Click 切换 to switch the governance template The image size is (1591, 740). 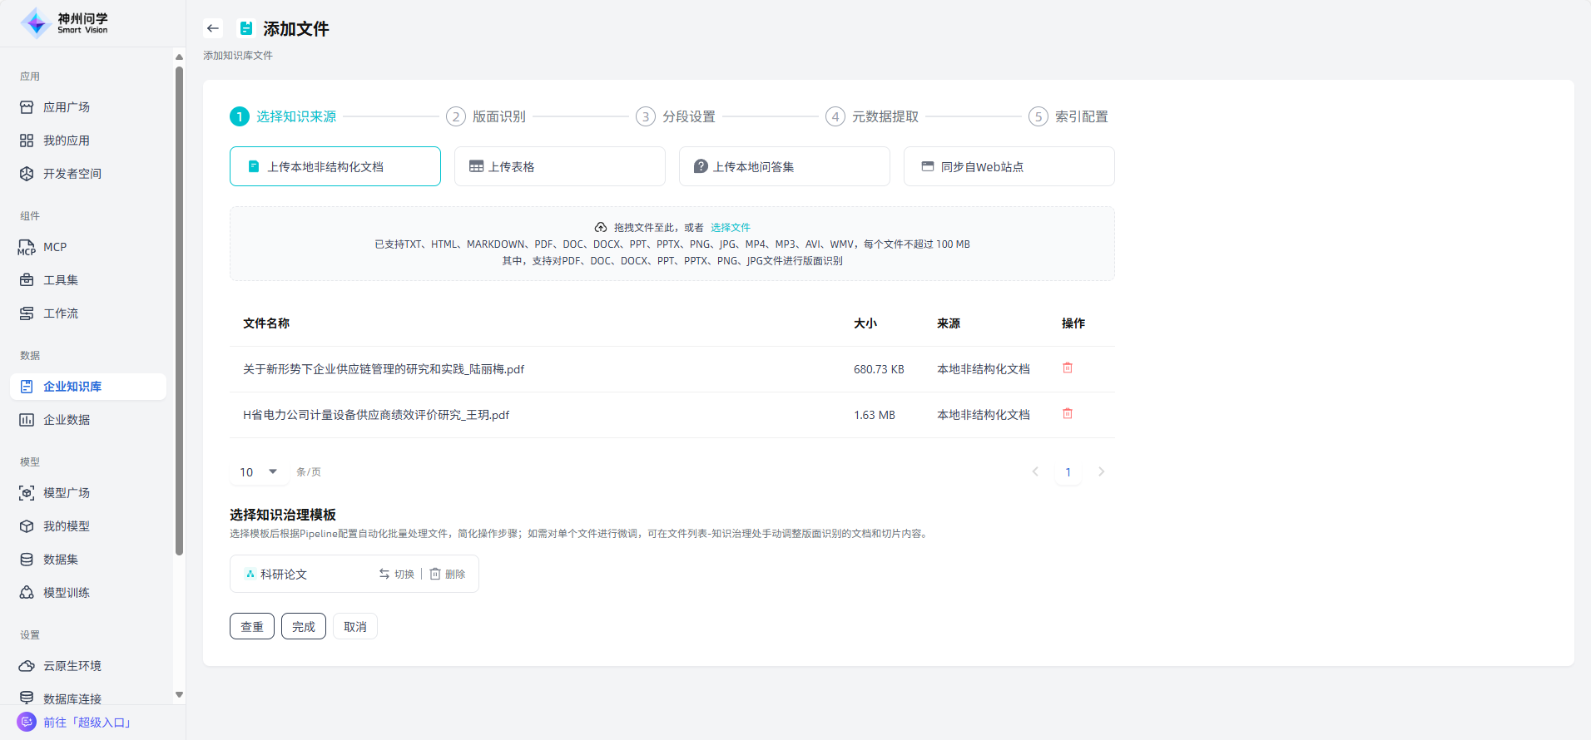pyautogui.click(x=397, y=574)
